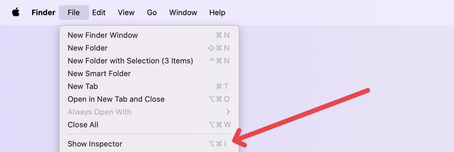Choose New Finder Window
The height and width of the screenshot is (152, 454).
click(x=103, y=35)
